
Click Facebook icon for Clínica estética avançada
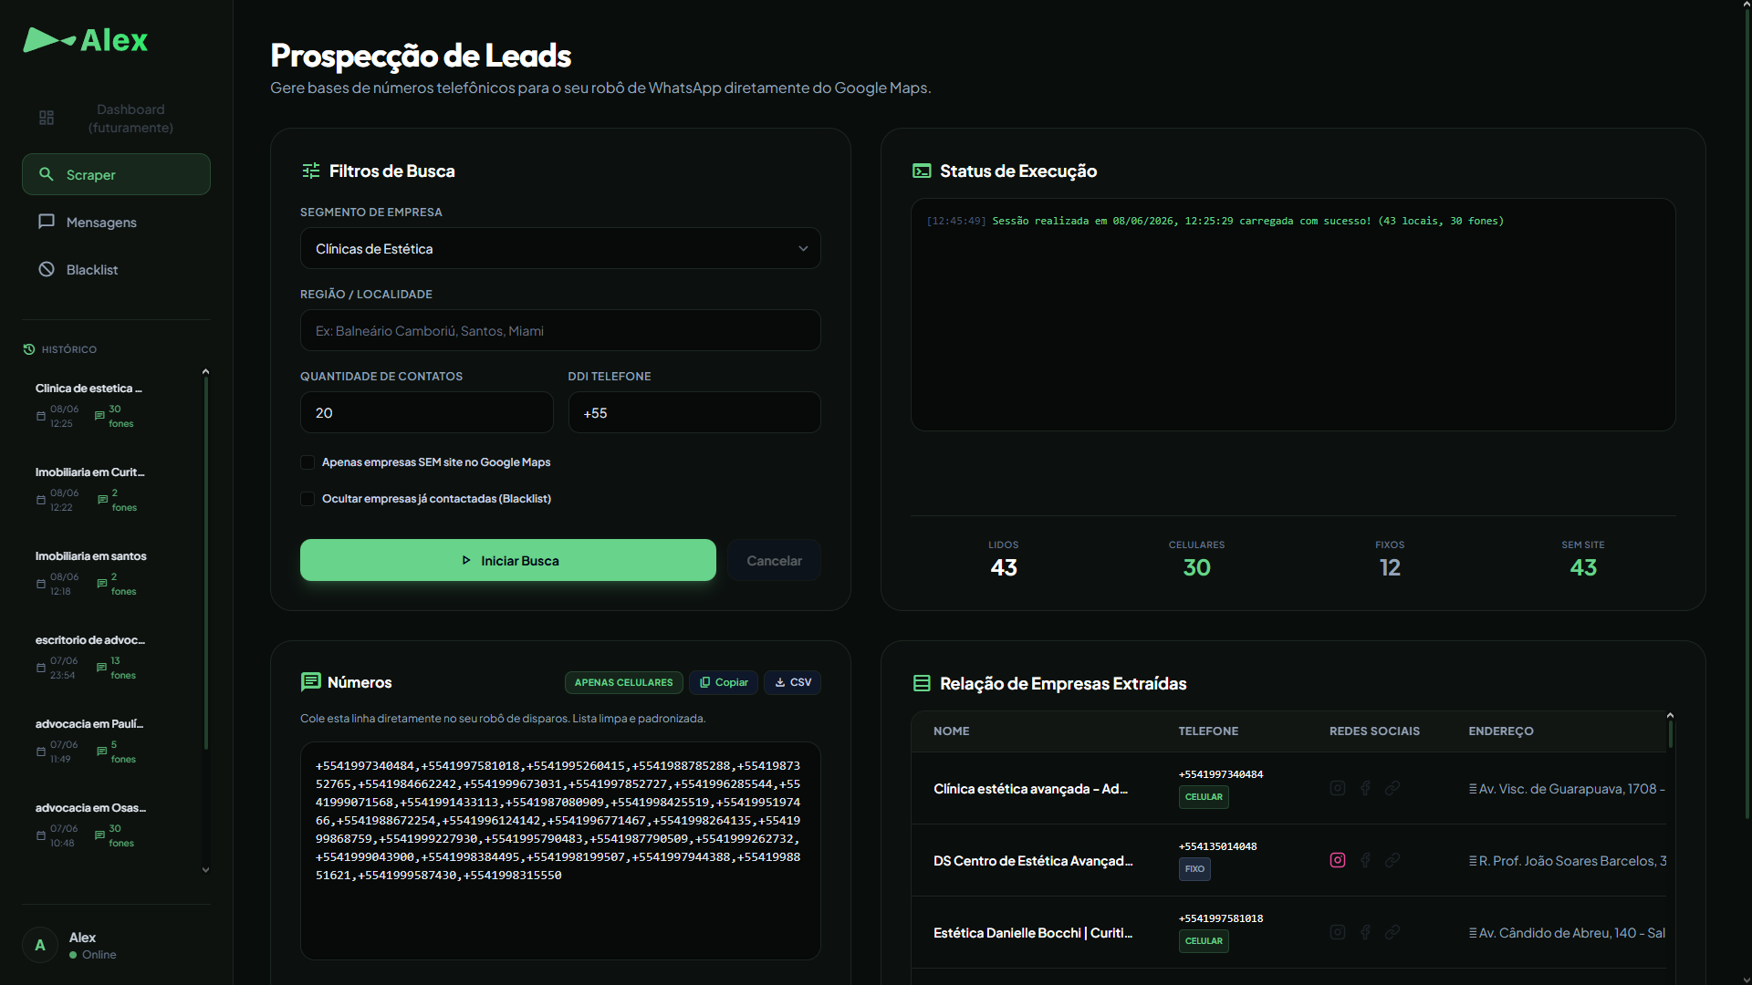(x=1365, y=788)
